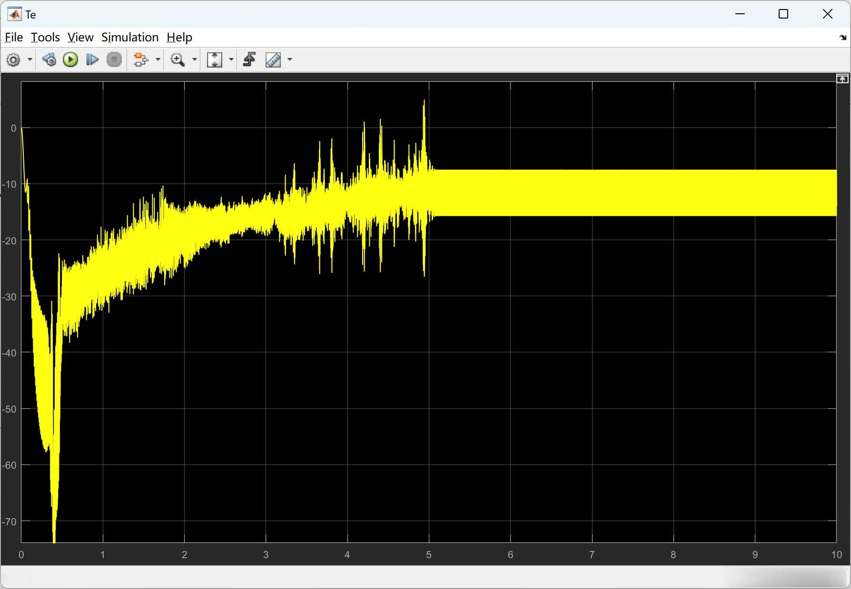Select the Zoom magnifier tool
851x589 pixels.
coord(178,60)
